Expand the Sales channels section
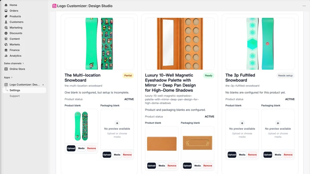The height and width of the screenshot is (174, 310). coord(14,63)
